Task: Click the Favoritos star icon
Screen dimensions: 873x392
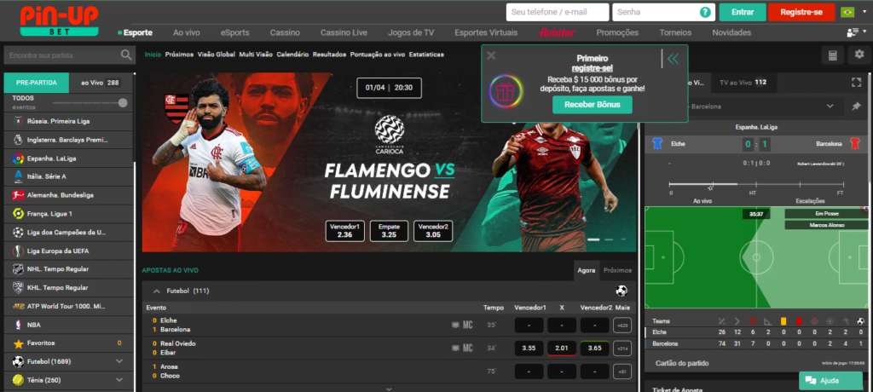Action: [18, 343]
